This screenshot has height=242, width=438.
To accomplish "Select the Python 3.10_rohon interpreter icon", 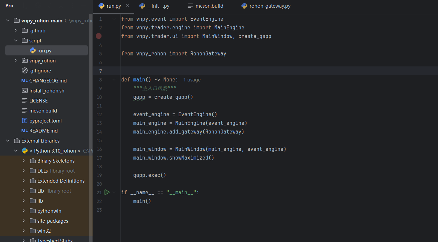I will (25, 151).
